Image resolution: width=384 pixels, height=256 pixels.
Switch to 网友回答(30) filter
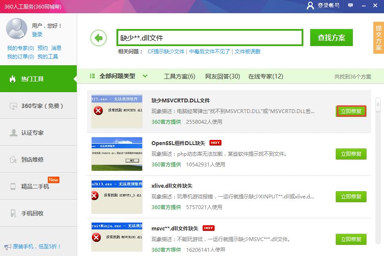click(x=223, y=76)
